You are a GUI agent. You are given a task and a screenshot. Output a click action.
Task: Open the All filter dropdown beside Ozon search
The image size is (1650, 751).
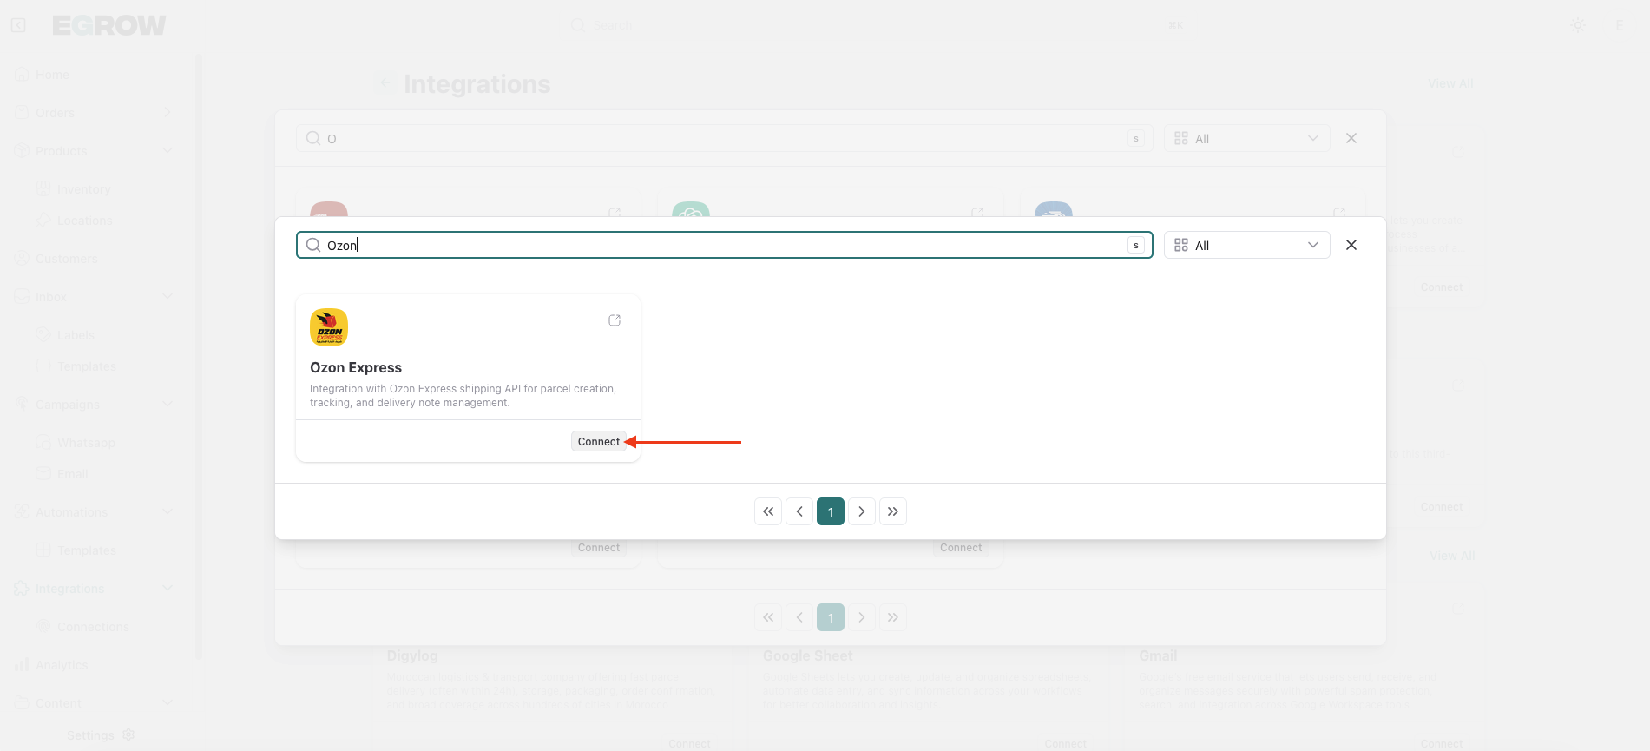(1246, 245)
